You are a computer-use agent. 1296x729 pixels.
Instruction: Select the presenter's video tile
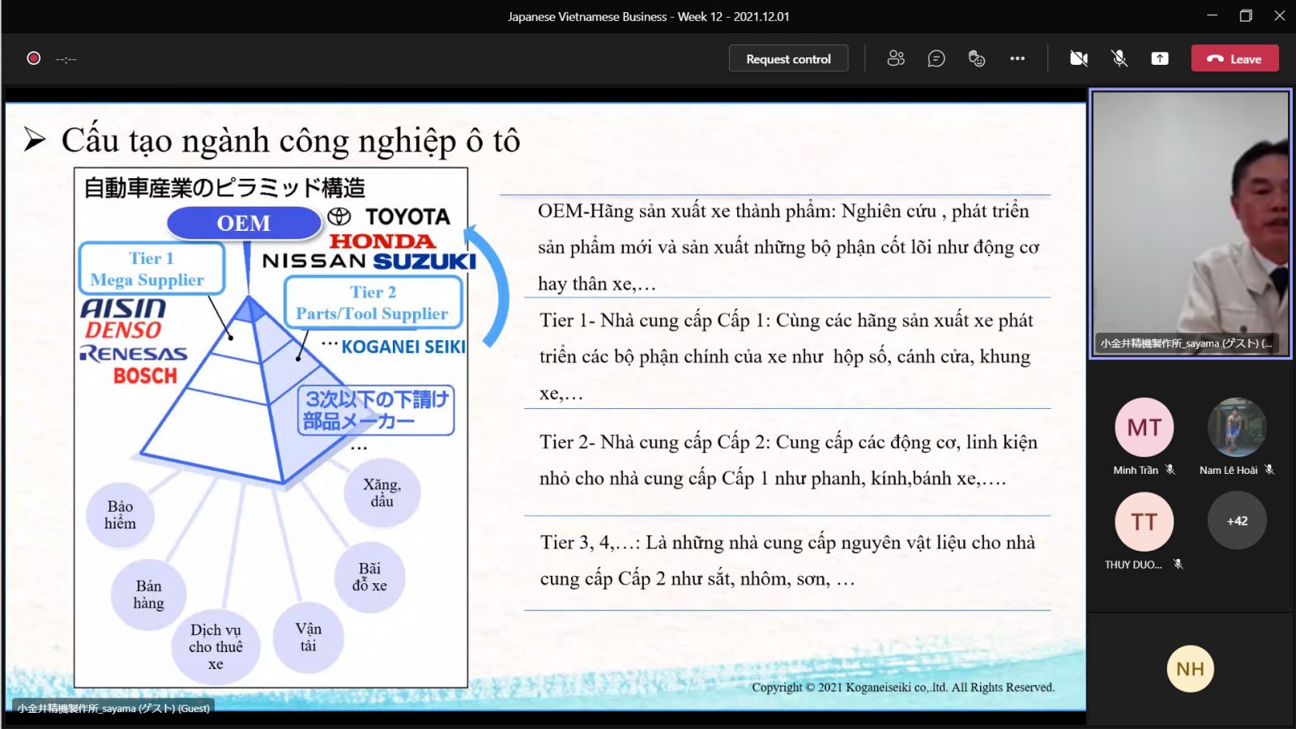(1190, 224)
